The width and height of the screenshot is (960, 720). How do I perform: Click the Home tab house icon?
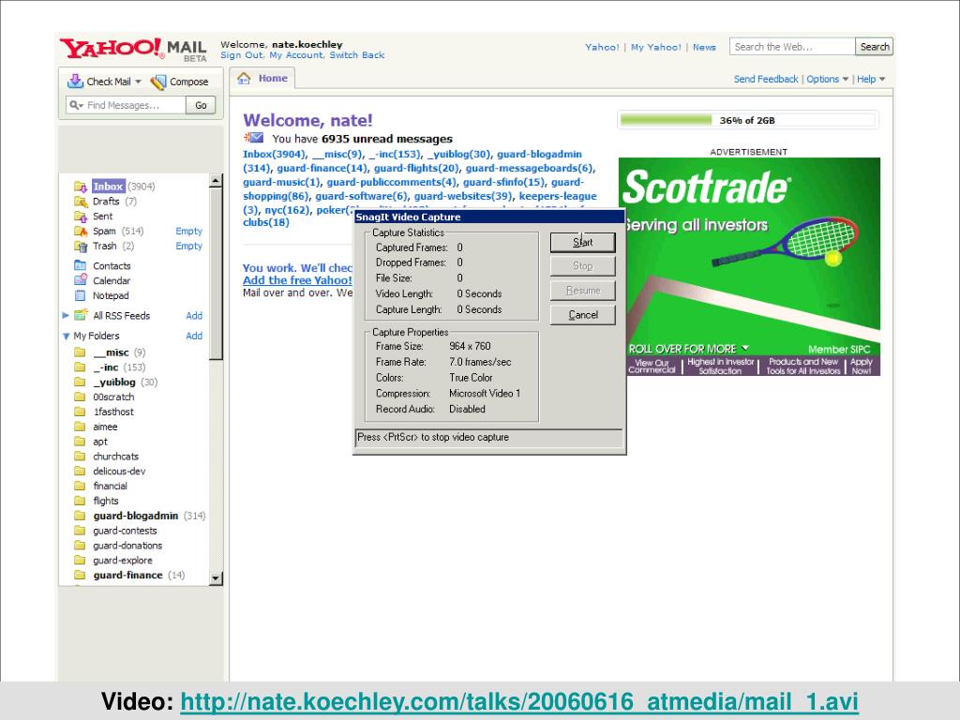pos(245,79)
